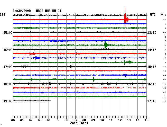The height and width of the screenshot is (127, 167).
Task: Click the "15" minute axis label
Action: tap(146, 120)
